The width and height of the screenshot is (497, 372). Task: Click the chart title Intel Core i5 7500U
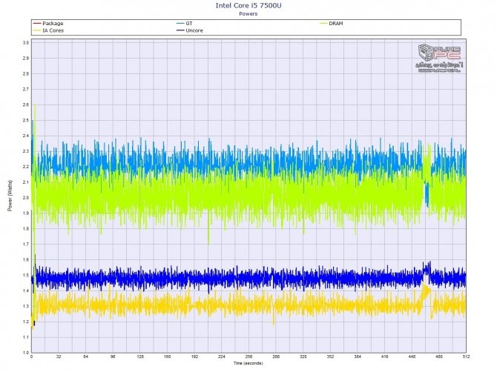[x=249, y=5]
